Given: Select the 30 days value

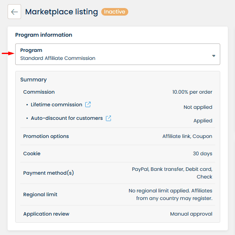Looking at the screenshot, I should tap(203, 154).
